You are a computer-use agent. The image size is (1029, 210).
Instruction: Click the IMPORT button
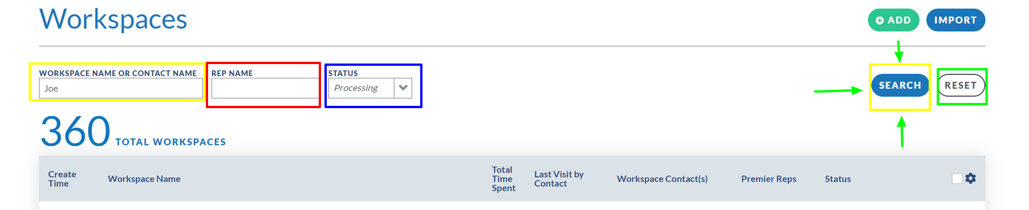tap(956, 20)
